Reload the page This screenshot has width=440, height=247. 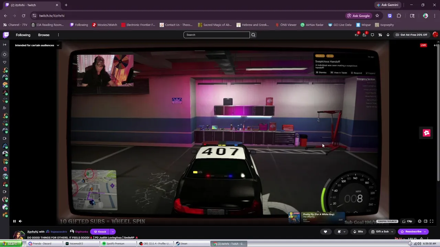pyautogui.click(x=23, y=16)
